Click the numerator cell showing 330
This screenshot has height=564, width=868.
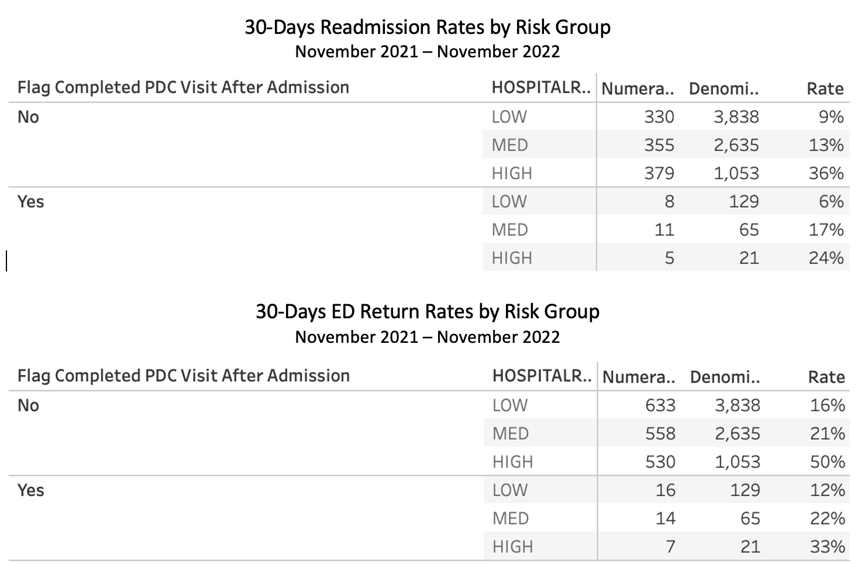[659, 117]
